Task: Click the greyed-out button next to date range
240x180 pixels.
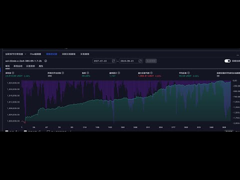Action: point(151,61)
